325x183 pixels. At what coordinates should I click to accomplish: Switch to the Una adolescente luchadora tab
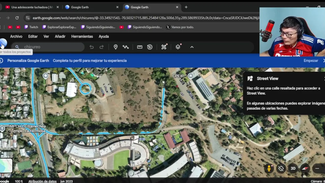[32, 7]
